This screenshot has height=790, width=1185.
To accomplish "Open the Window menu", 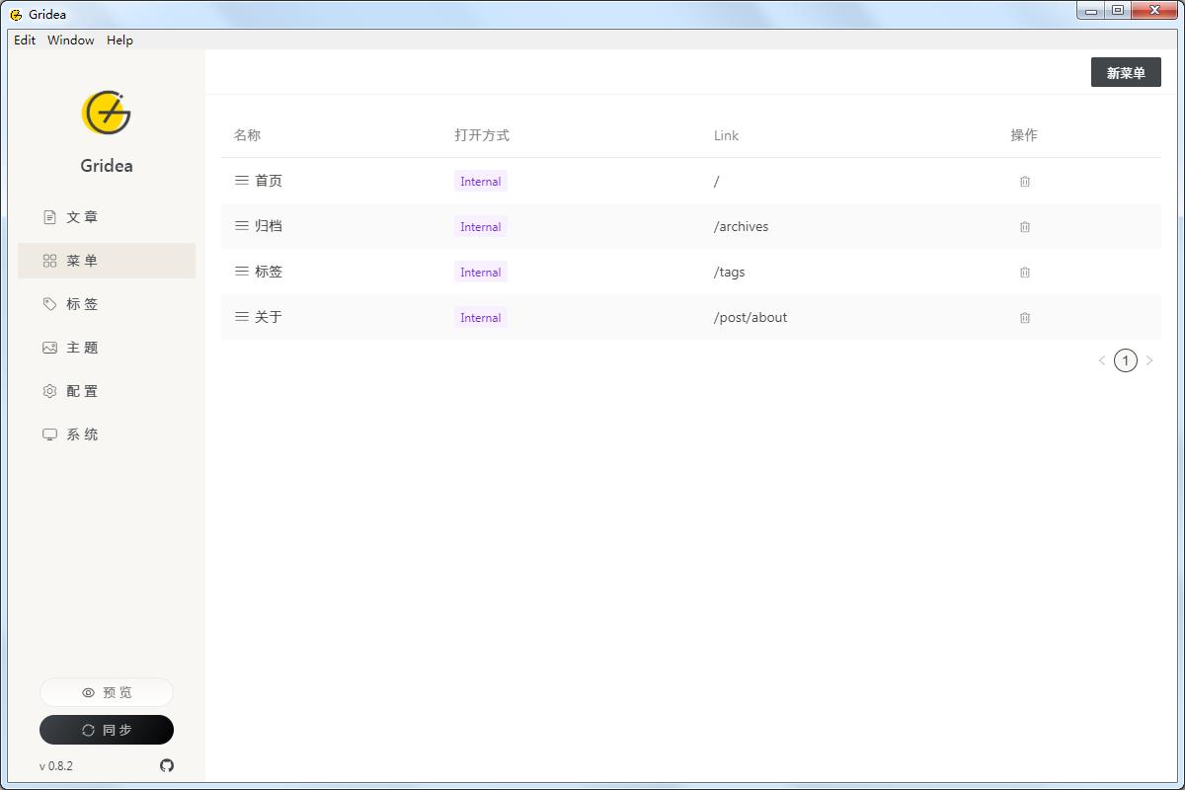I will tap(71, 40).
